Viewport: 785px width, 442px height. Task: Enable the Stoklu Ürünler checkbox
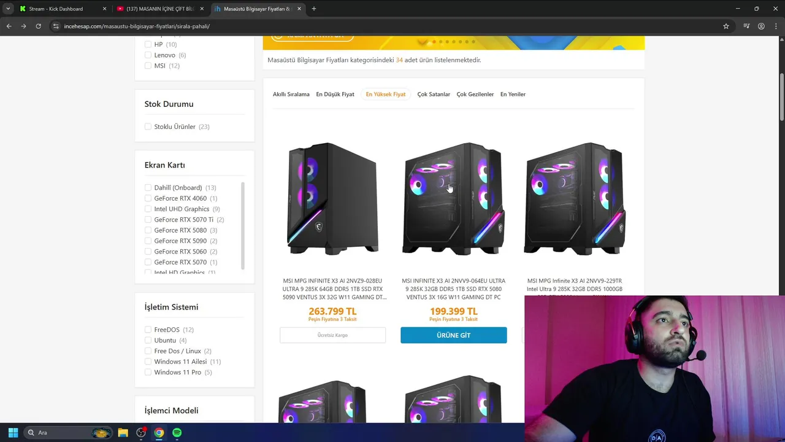click(148, 126)
